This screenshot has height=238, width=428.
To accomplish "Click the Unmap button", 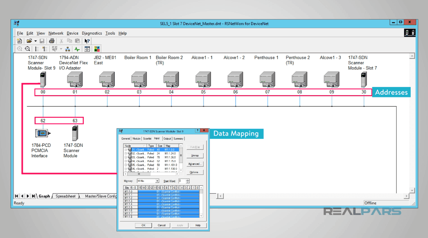I will 195,156.
